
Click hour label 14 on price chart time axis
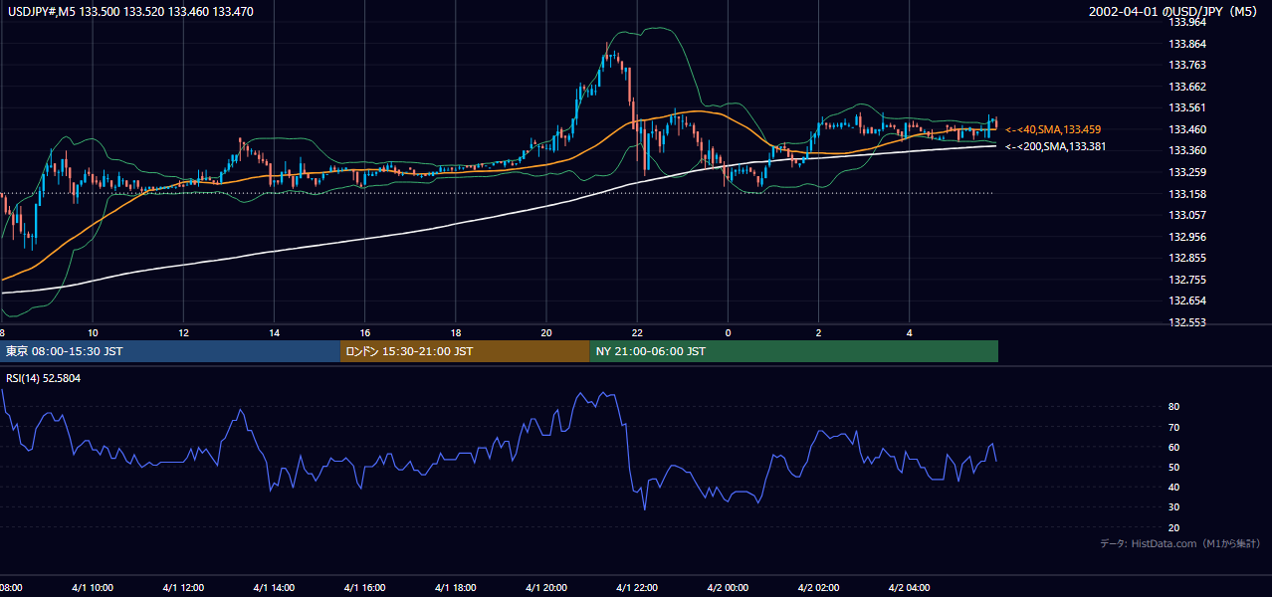coord(274,332)
